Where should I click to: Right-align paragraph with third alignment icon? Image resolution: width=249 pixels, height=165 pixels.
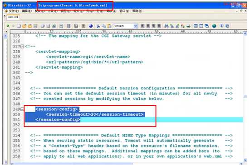click(x=154, y=26)
